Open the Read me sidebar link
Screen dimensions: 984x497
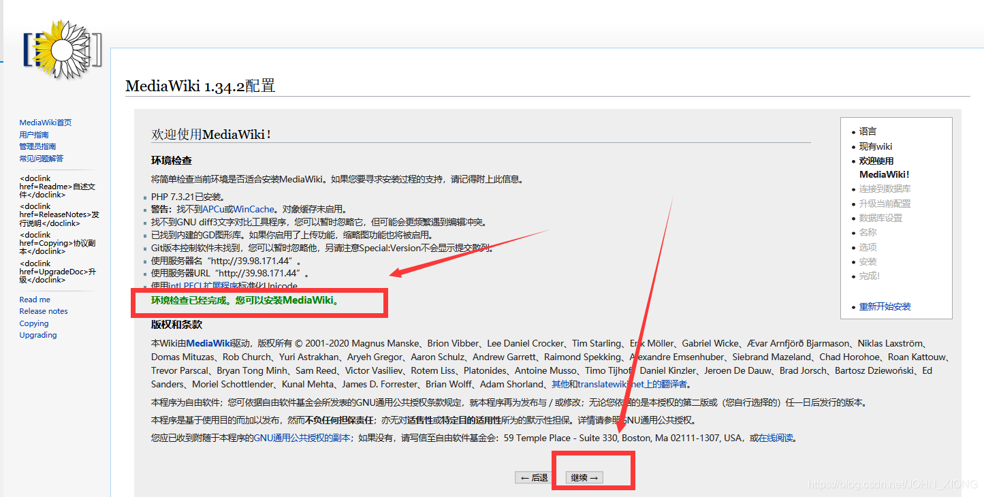35,300
